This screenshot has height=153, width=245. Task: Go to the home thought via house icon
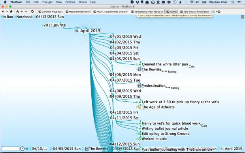[11, 11]
